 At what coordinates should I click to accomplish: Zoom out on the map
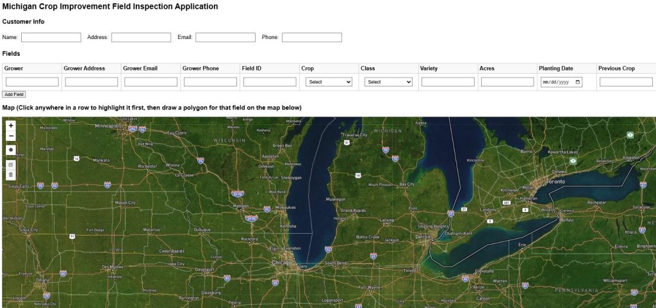[11, 136]
